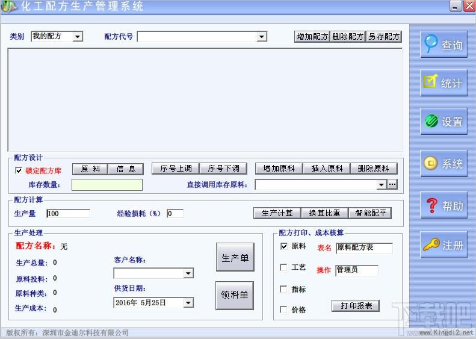Click the 删除原料 button
This screenshot has width=476, height=339.
[374, 169]
